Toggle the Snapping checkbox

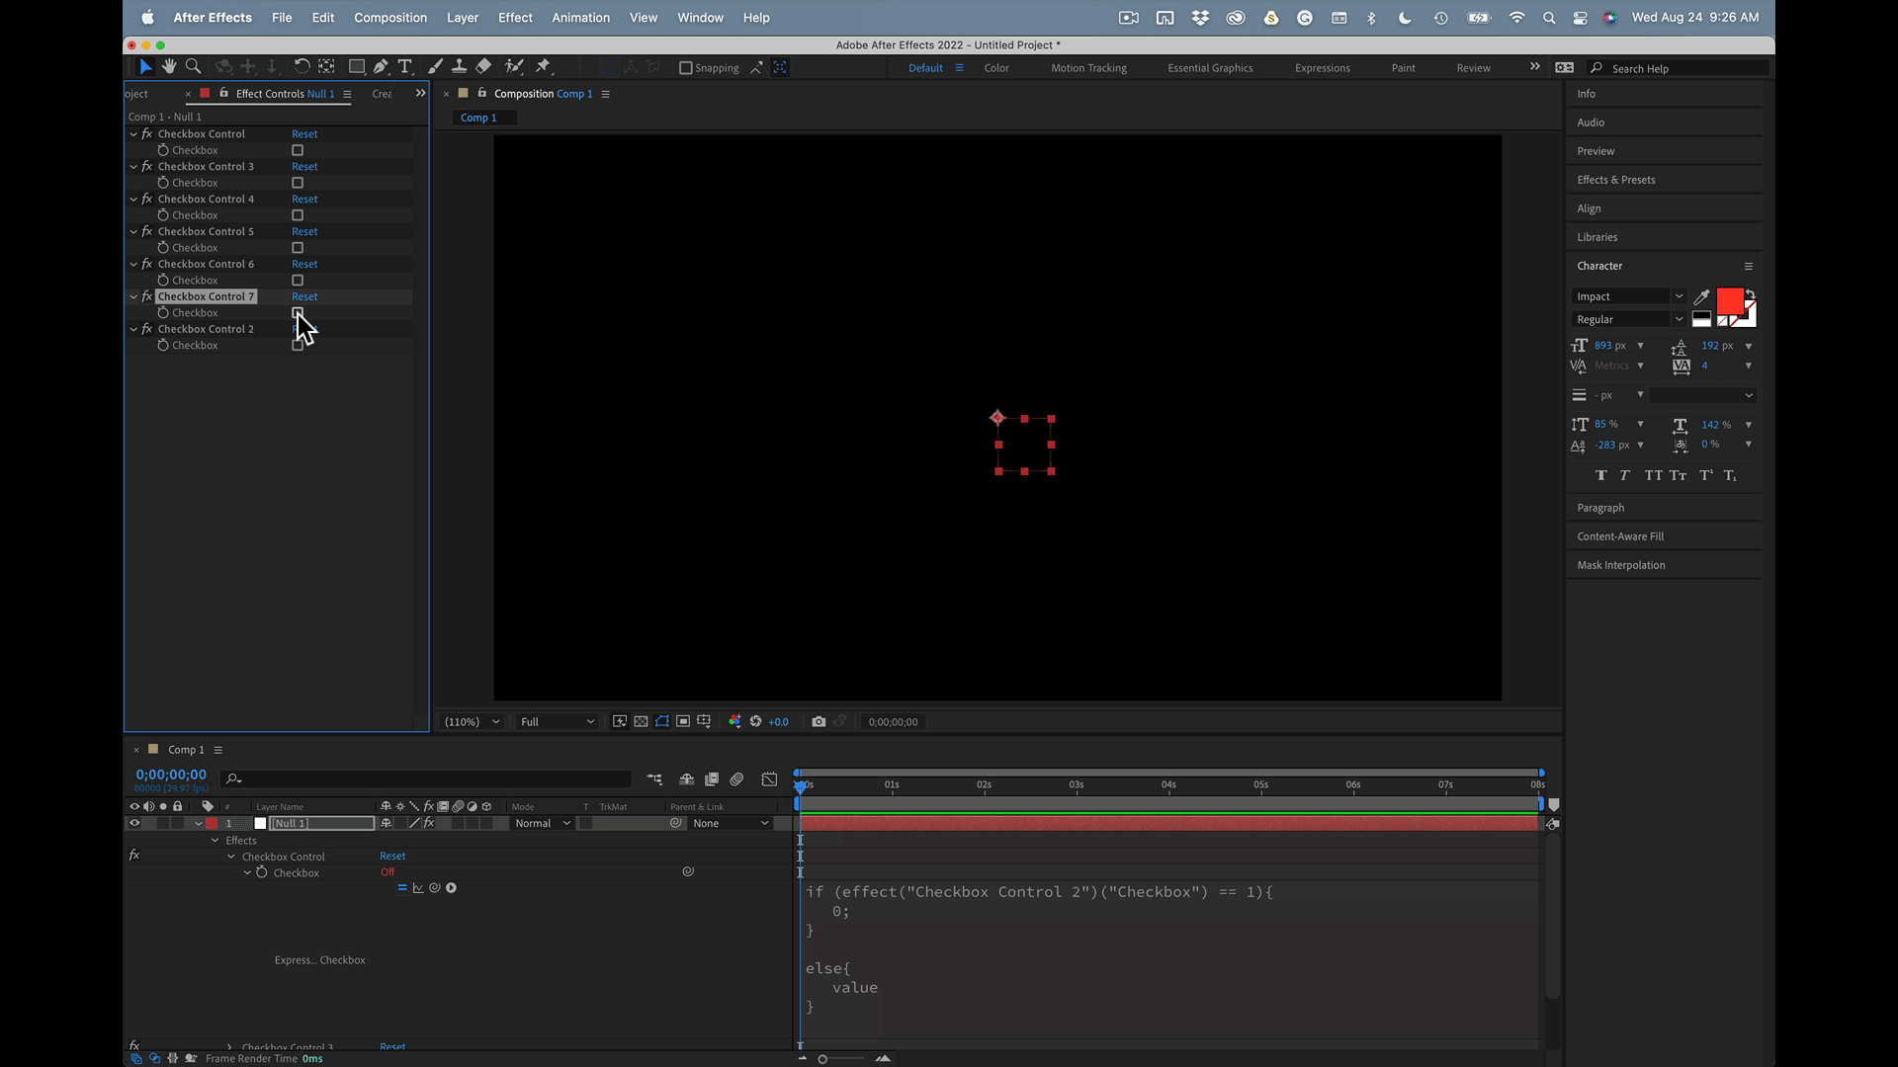(x=686, y=68)
